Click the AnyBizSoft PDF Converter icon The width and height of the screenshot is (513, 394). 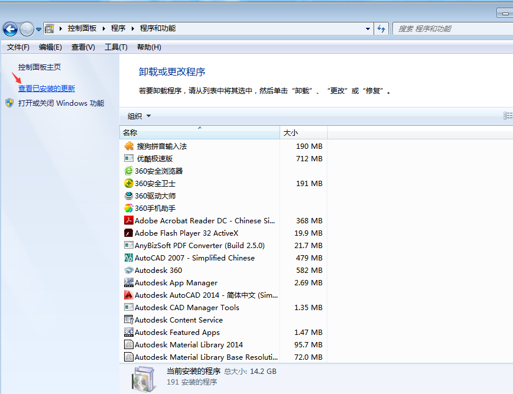coord(129,245)
